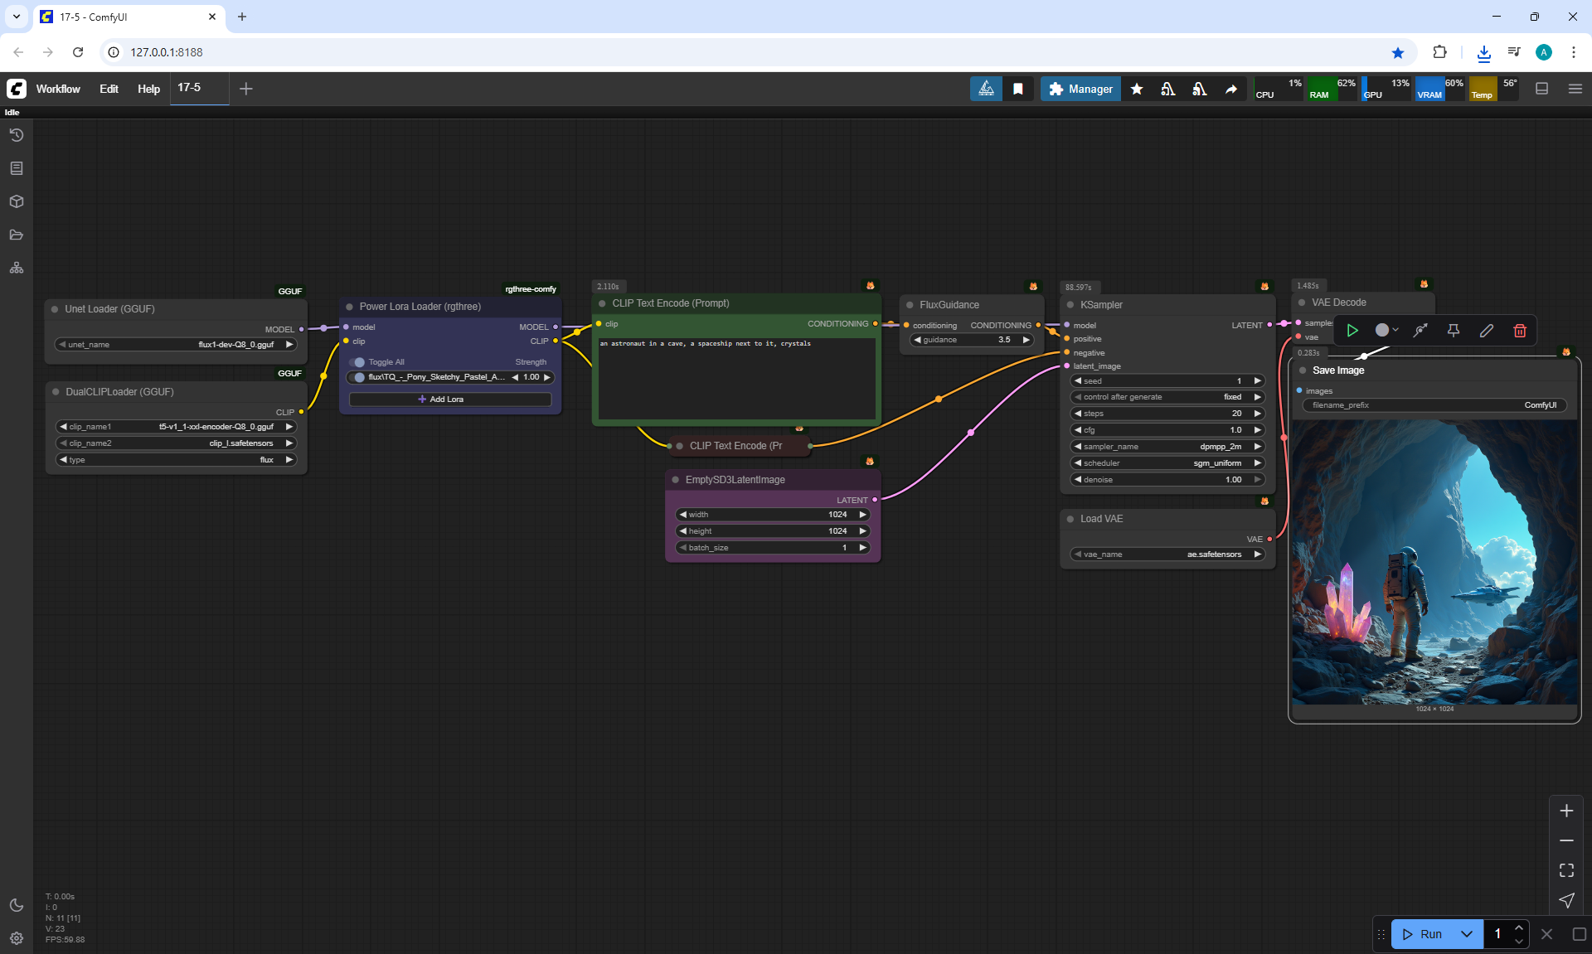Open the Workflow menu
Screen dimensions: 1592x954
pyautogui.click(x=58, y=89)
